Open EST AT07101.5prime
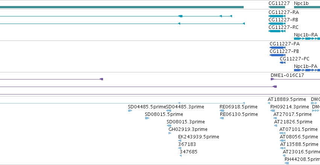 [x=298, y=129]
